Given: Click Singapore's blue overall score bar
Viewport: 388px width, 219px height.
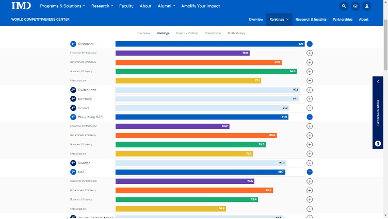Looking at the screenshot, I should (210, 44).
